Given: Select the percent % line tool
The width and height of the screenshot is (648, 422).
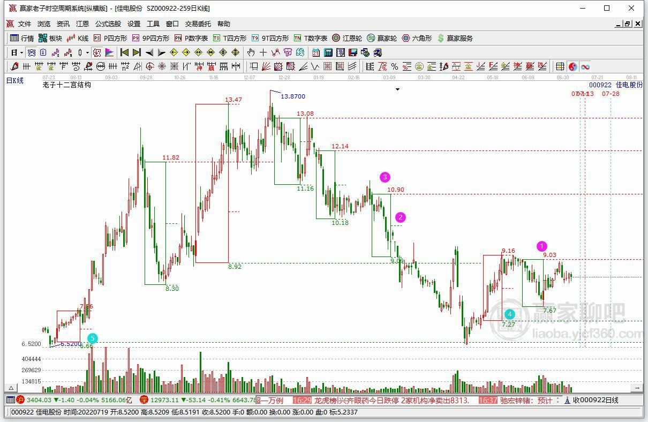Looking at the screenshot, I should [394, 66].
